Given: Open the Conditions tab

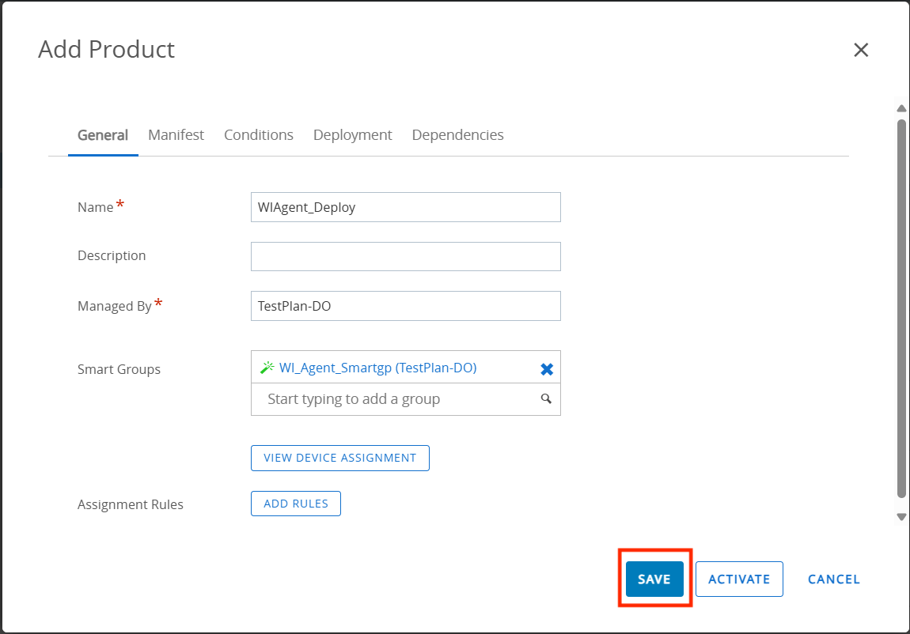Looking at the screenshot, I should (x=259, y=135).
